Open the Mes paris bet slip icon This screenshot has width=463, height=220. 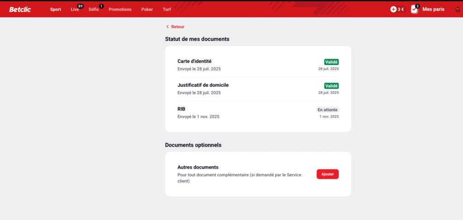tap(414, 9)
